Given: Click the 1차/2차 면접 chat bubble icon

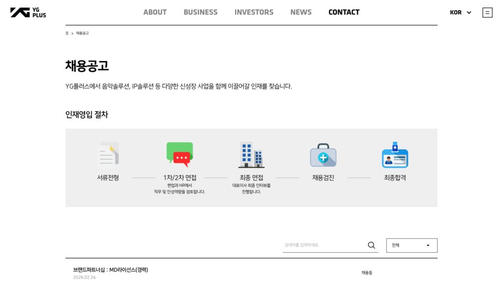Looking at the screenshot, I should (180, 154).
